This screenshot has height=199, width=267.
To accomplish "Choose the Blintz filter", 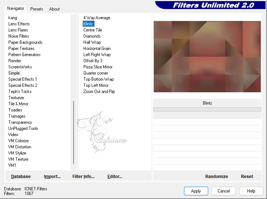I will coord(88,24).
